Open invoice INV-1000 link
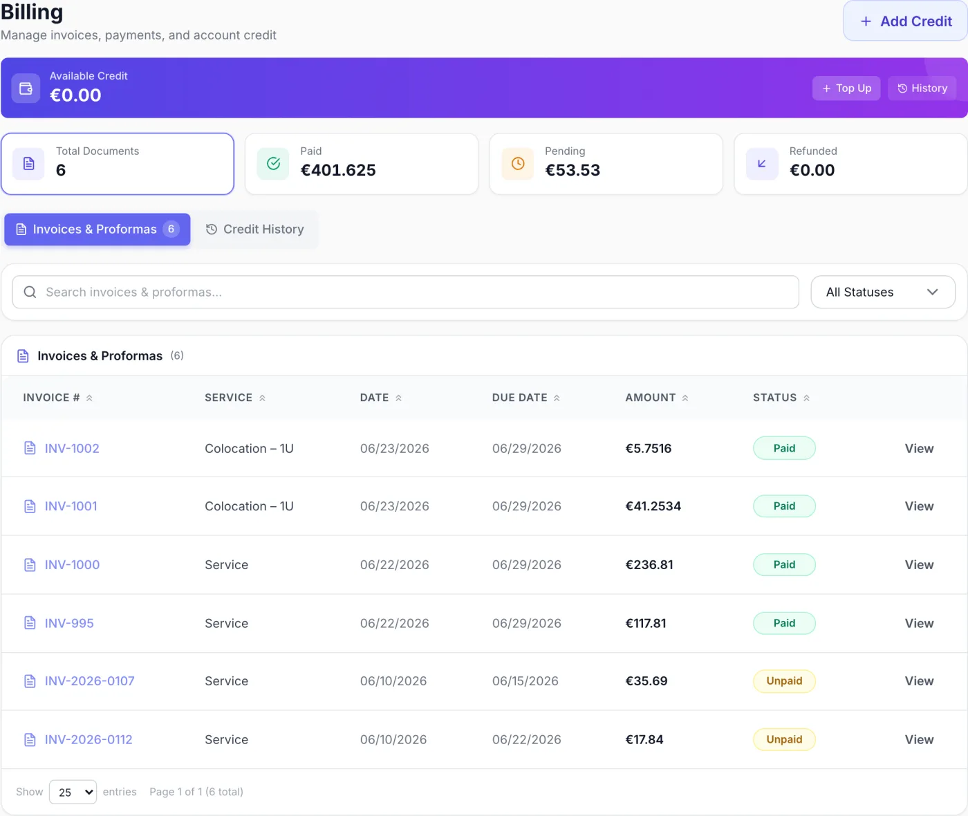The image size is (968, 816). click(72, 565)
